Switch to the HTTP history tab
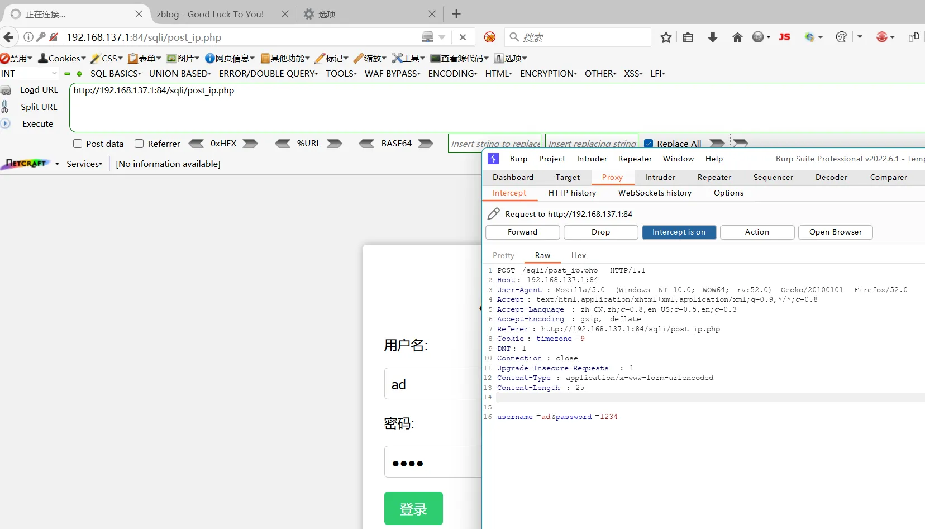Screen dimensions: 925x529 (572, 193)
